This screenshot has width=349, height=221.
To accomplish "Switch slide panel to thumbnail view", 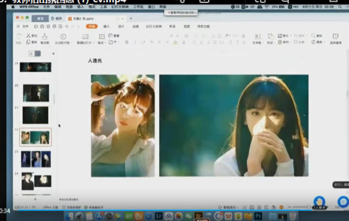I will (x=38, y=54).
